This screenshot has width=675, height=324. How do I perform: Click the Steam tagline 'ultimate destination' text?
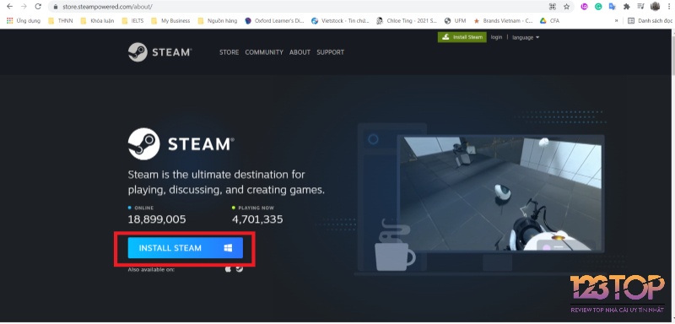tap(226, 182)
